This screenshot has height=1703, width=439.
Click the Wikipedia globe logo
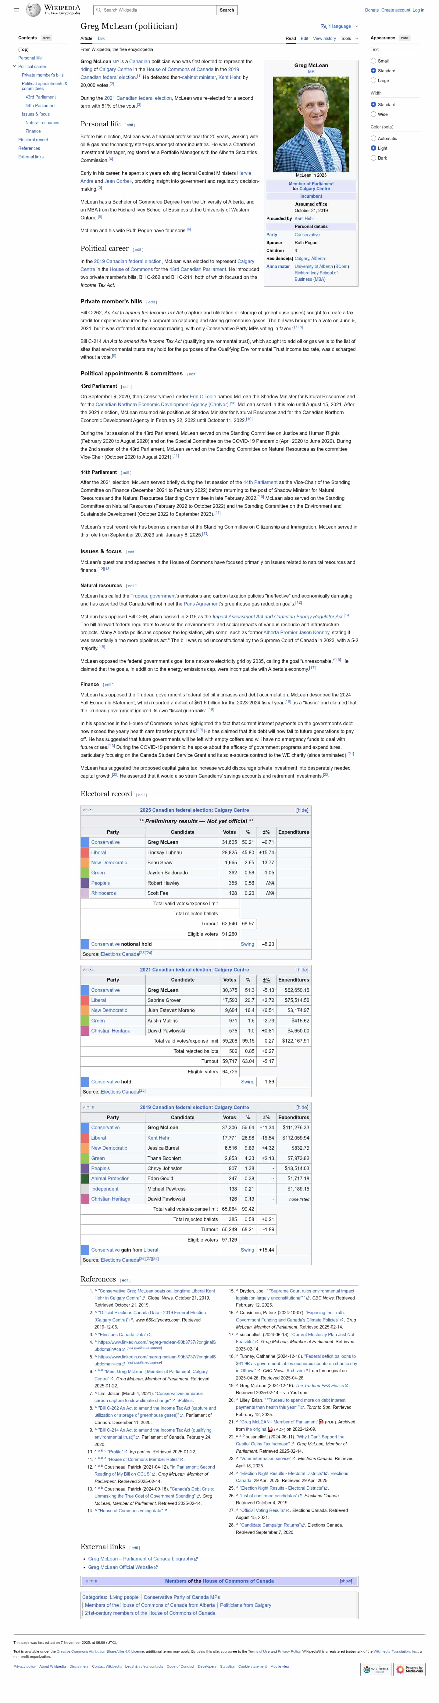(33, 10)
